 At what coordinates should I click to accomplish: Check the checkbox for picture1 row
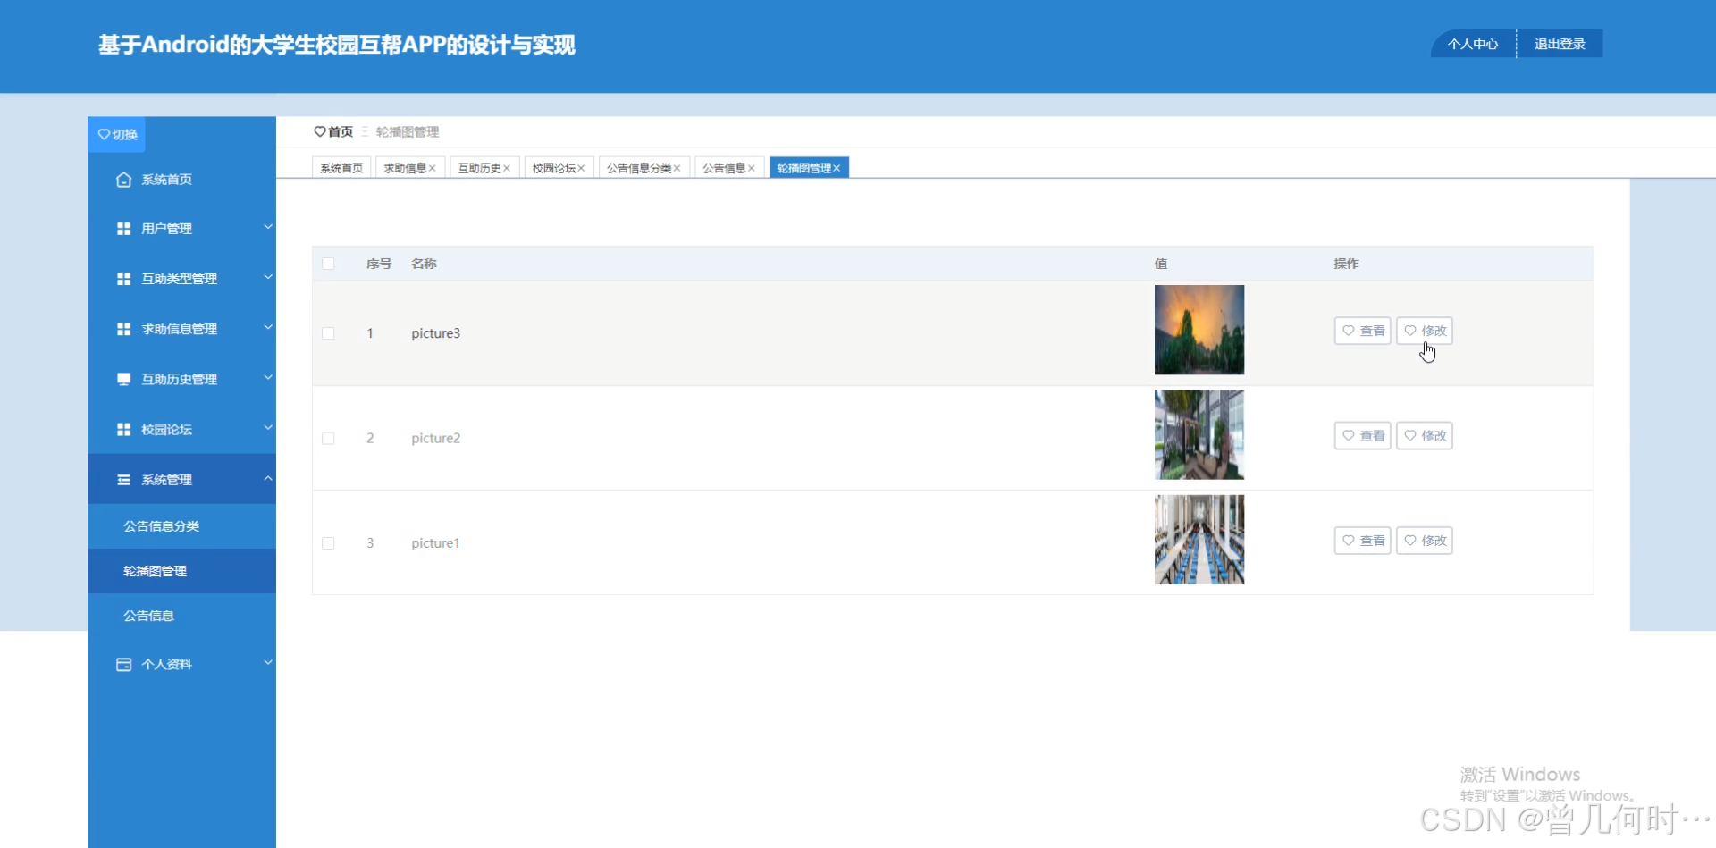point(328,543)
